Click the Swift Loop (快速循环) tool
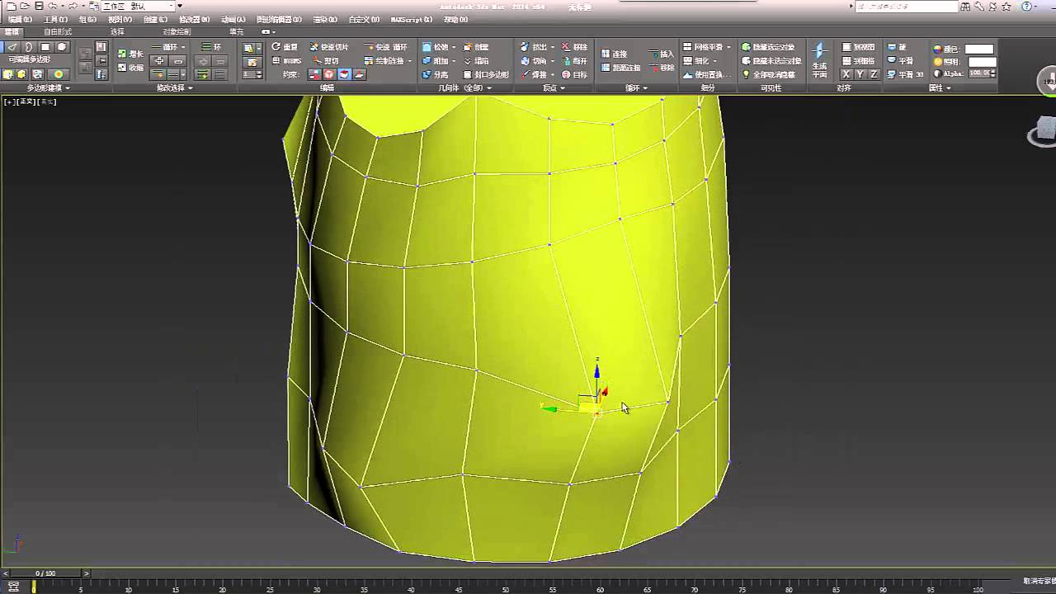Image resolution: width=1056 pixels, height=594 pixels. tap(392, 47)
